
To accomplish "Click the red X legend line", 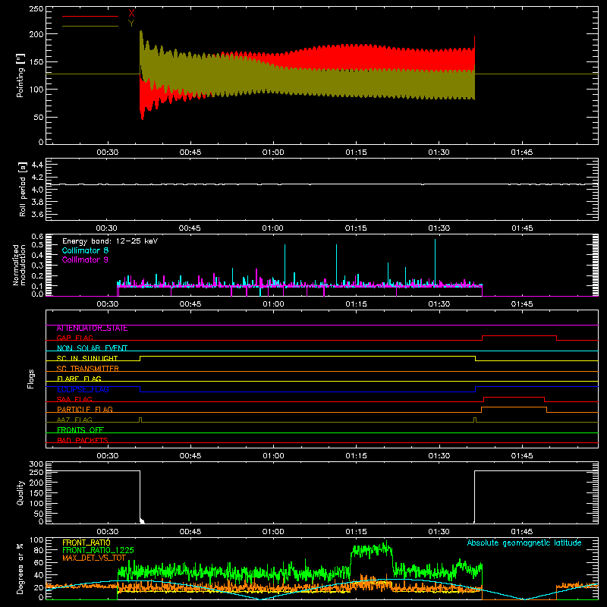I will click(x=90, y=16).
